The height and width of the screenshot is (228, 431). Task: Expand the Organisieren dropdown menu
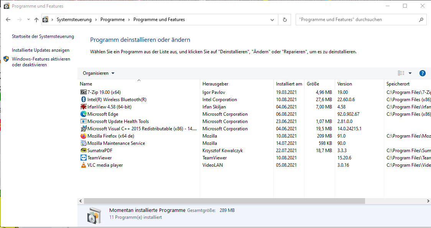pyautogui.click(x=99, y=73)
